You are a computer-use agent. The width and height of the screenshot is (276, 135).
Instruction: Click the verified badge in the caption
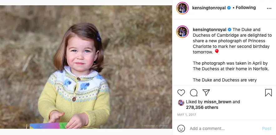click(x=229, y=30)
